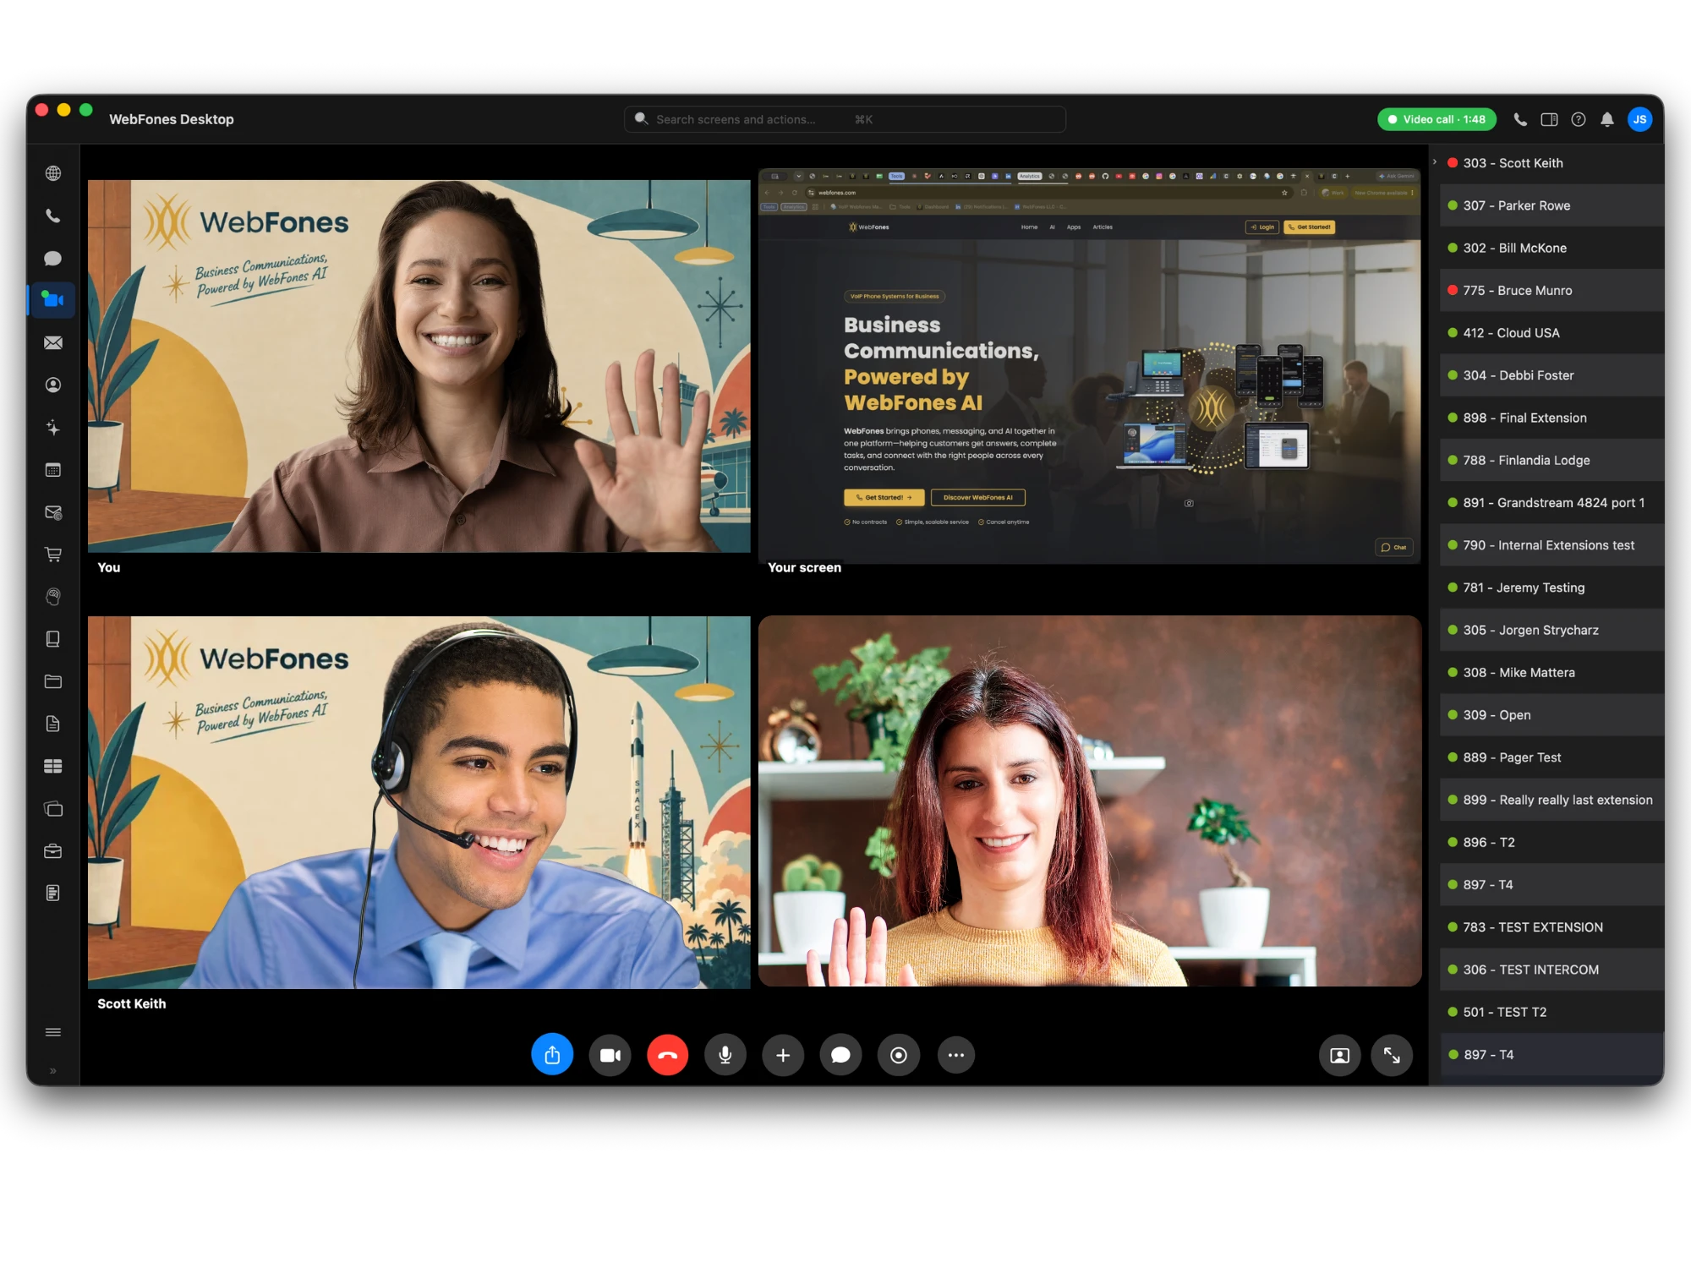Select extension 306 - TEST INTERCOM
This screenshot has height=1268, width=1691.
coord(1551,970)
